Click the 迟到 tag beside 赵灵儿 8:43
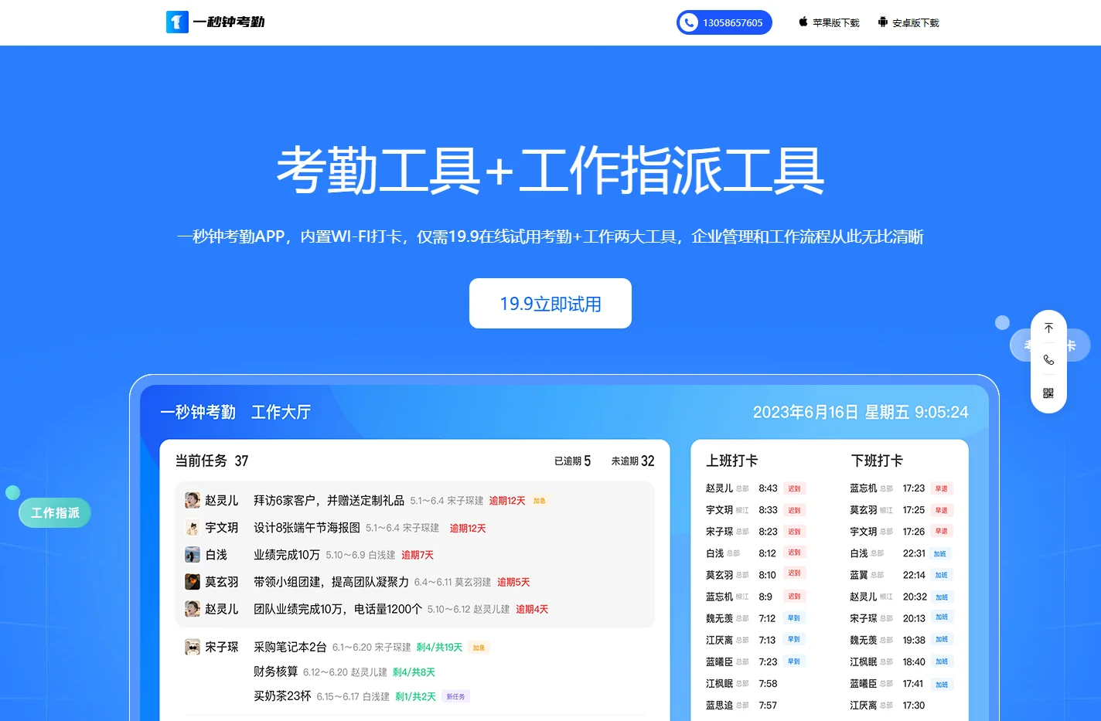This screenshot has height=721, width=1101. click(x=794, y=488)
